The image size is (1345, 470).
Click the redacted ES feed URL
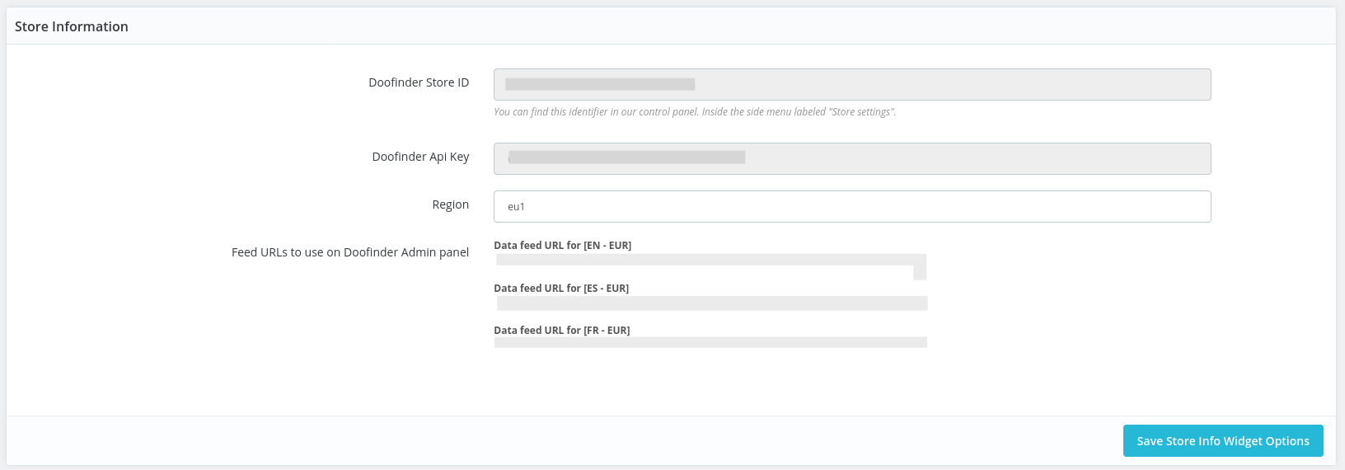pyautogui.click(x=712, y=303)
